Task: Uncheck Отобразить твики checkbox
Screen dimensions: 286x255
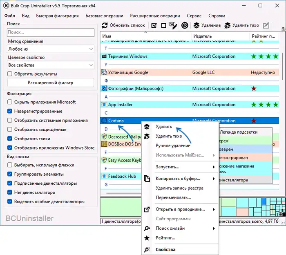Action: 10,139
